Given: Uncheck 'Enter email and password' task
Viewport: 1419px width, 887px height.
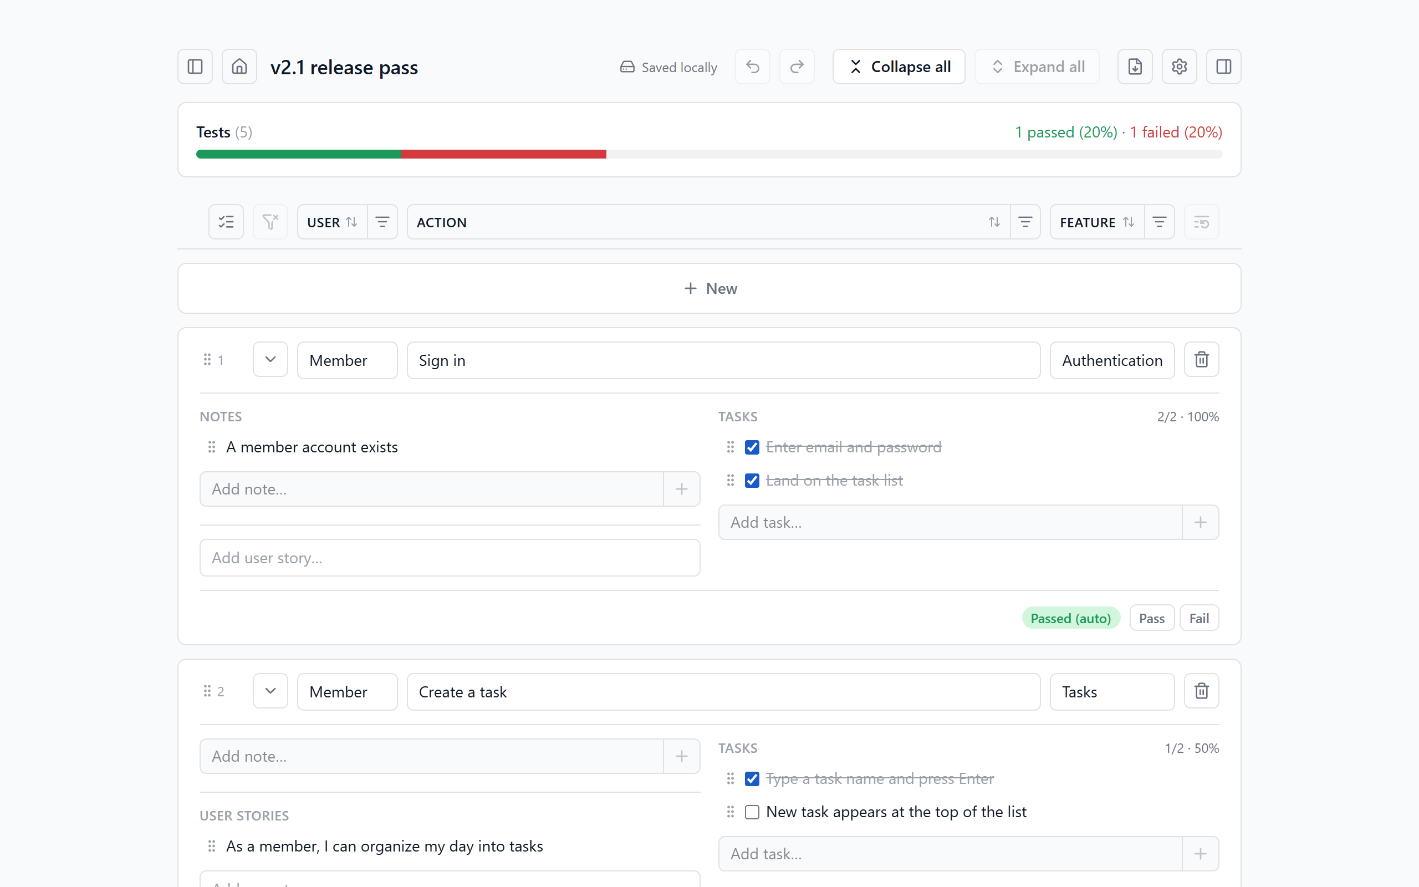Looking at the screenshot, I should pyautogui.click(x=752, y=447).
